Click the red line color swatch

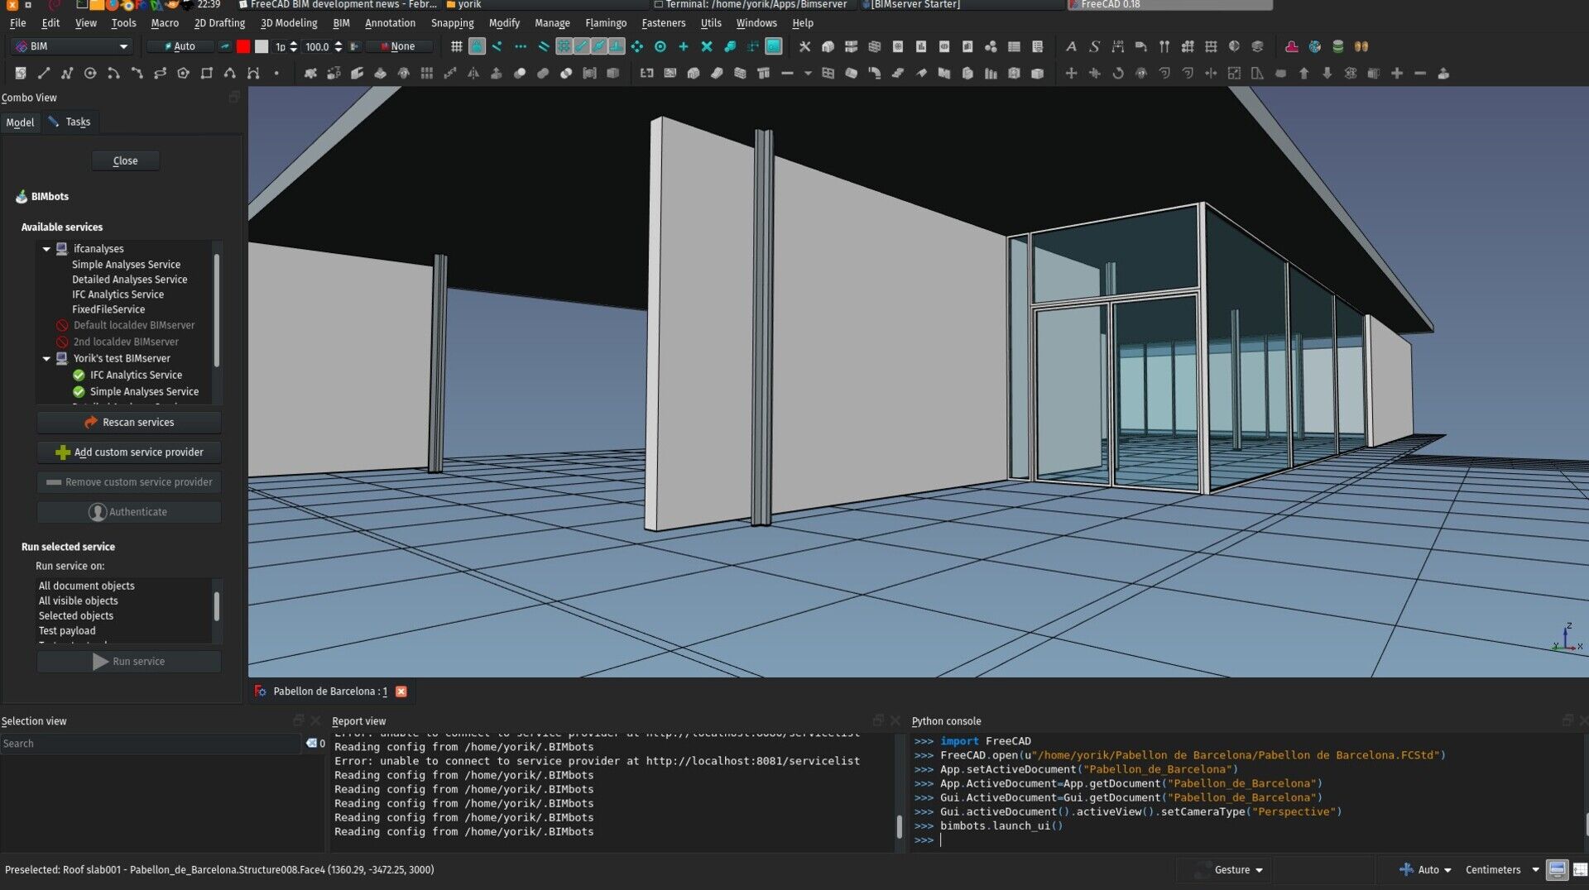(x=243, y=47)
